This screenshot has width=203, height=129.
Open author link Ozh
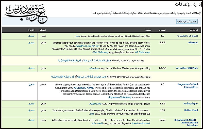coord(92,114)
